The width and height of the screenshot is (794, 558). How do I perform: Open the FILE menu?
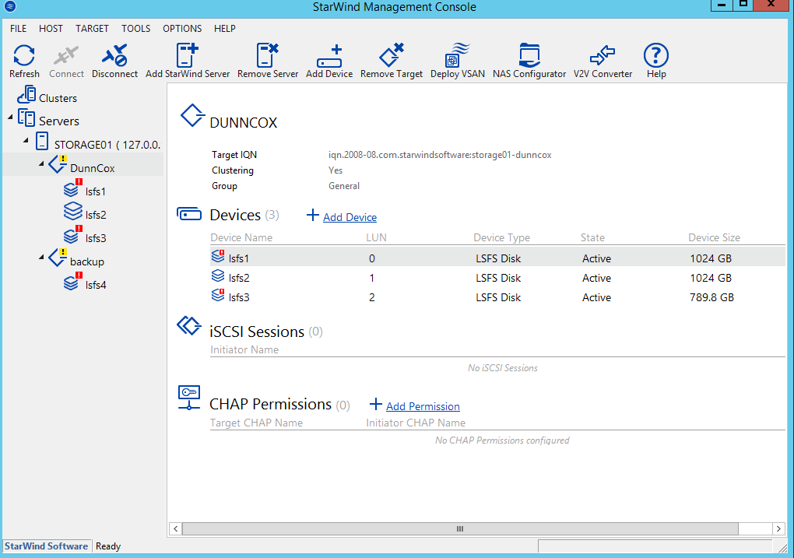18,28
